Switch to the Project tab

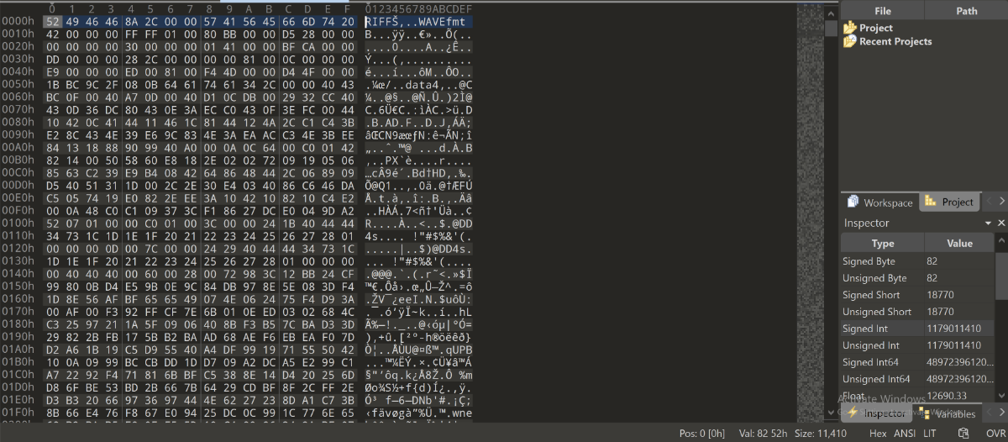click(949, 202)
